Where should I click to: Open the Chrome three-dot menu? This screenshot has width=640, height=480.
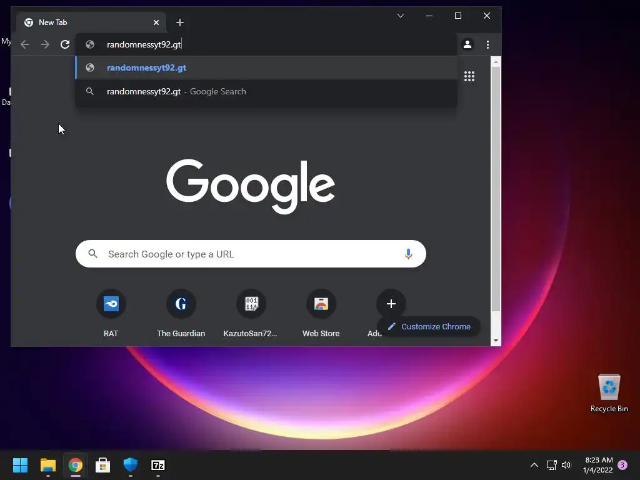point(487,44)
